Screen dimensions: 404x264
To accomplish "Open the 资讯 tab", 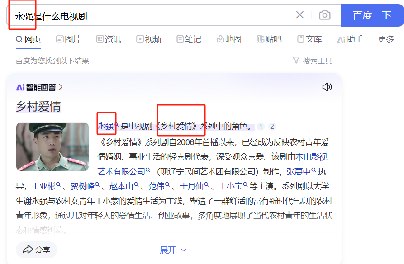I will tap(109, 39).
